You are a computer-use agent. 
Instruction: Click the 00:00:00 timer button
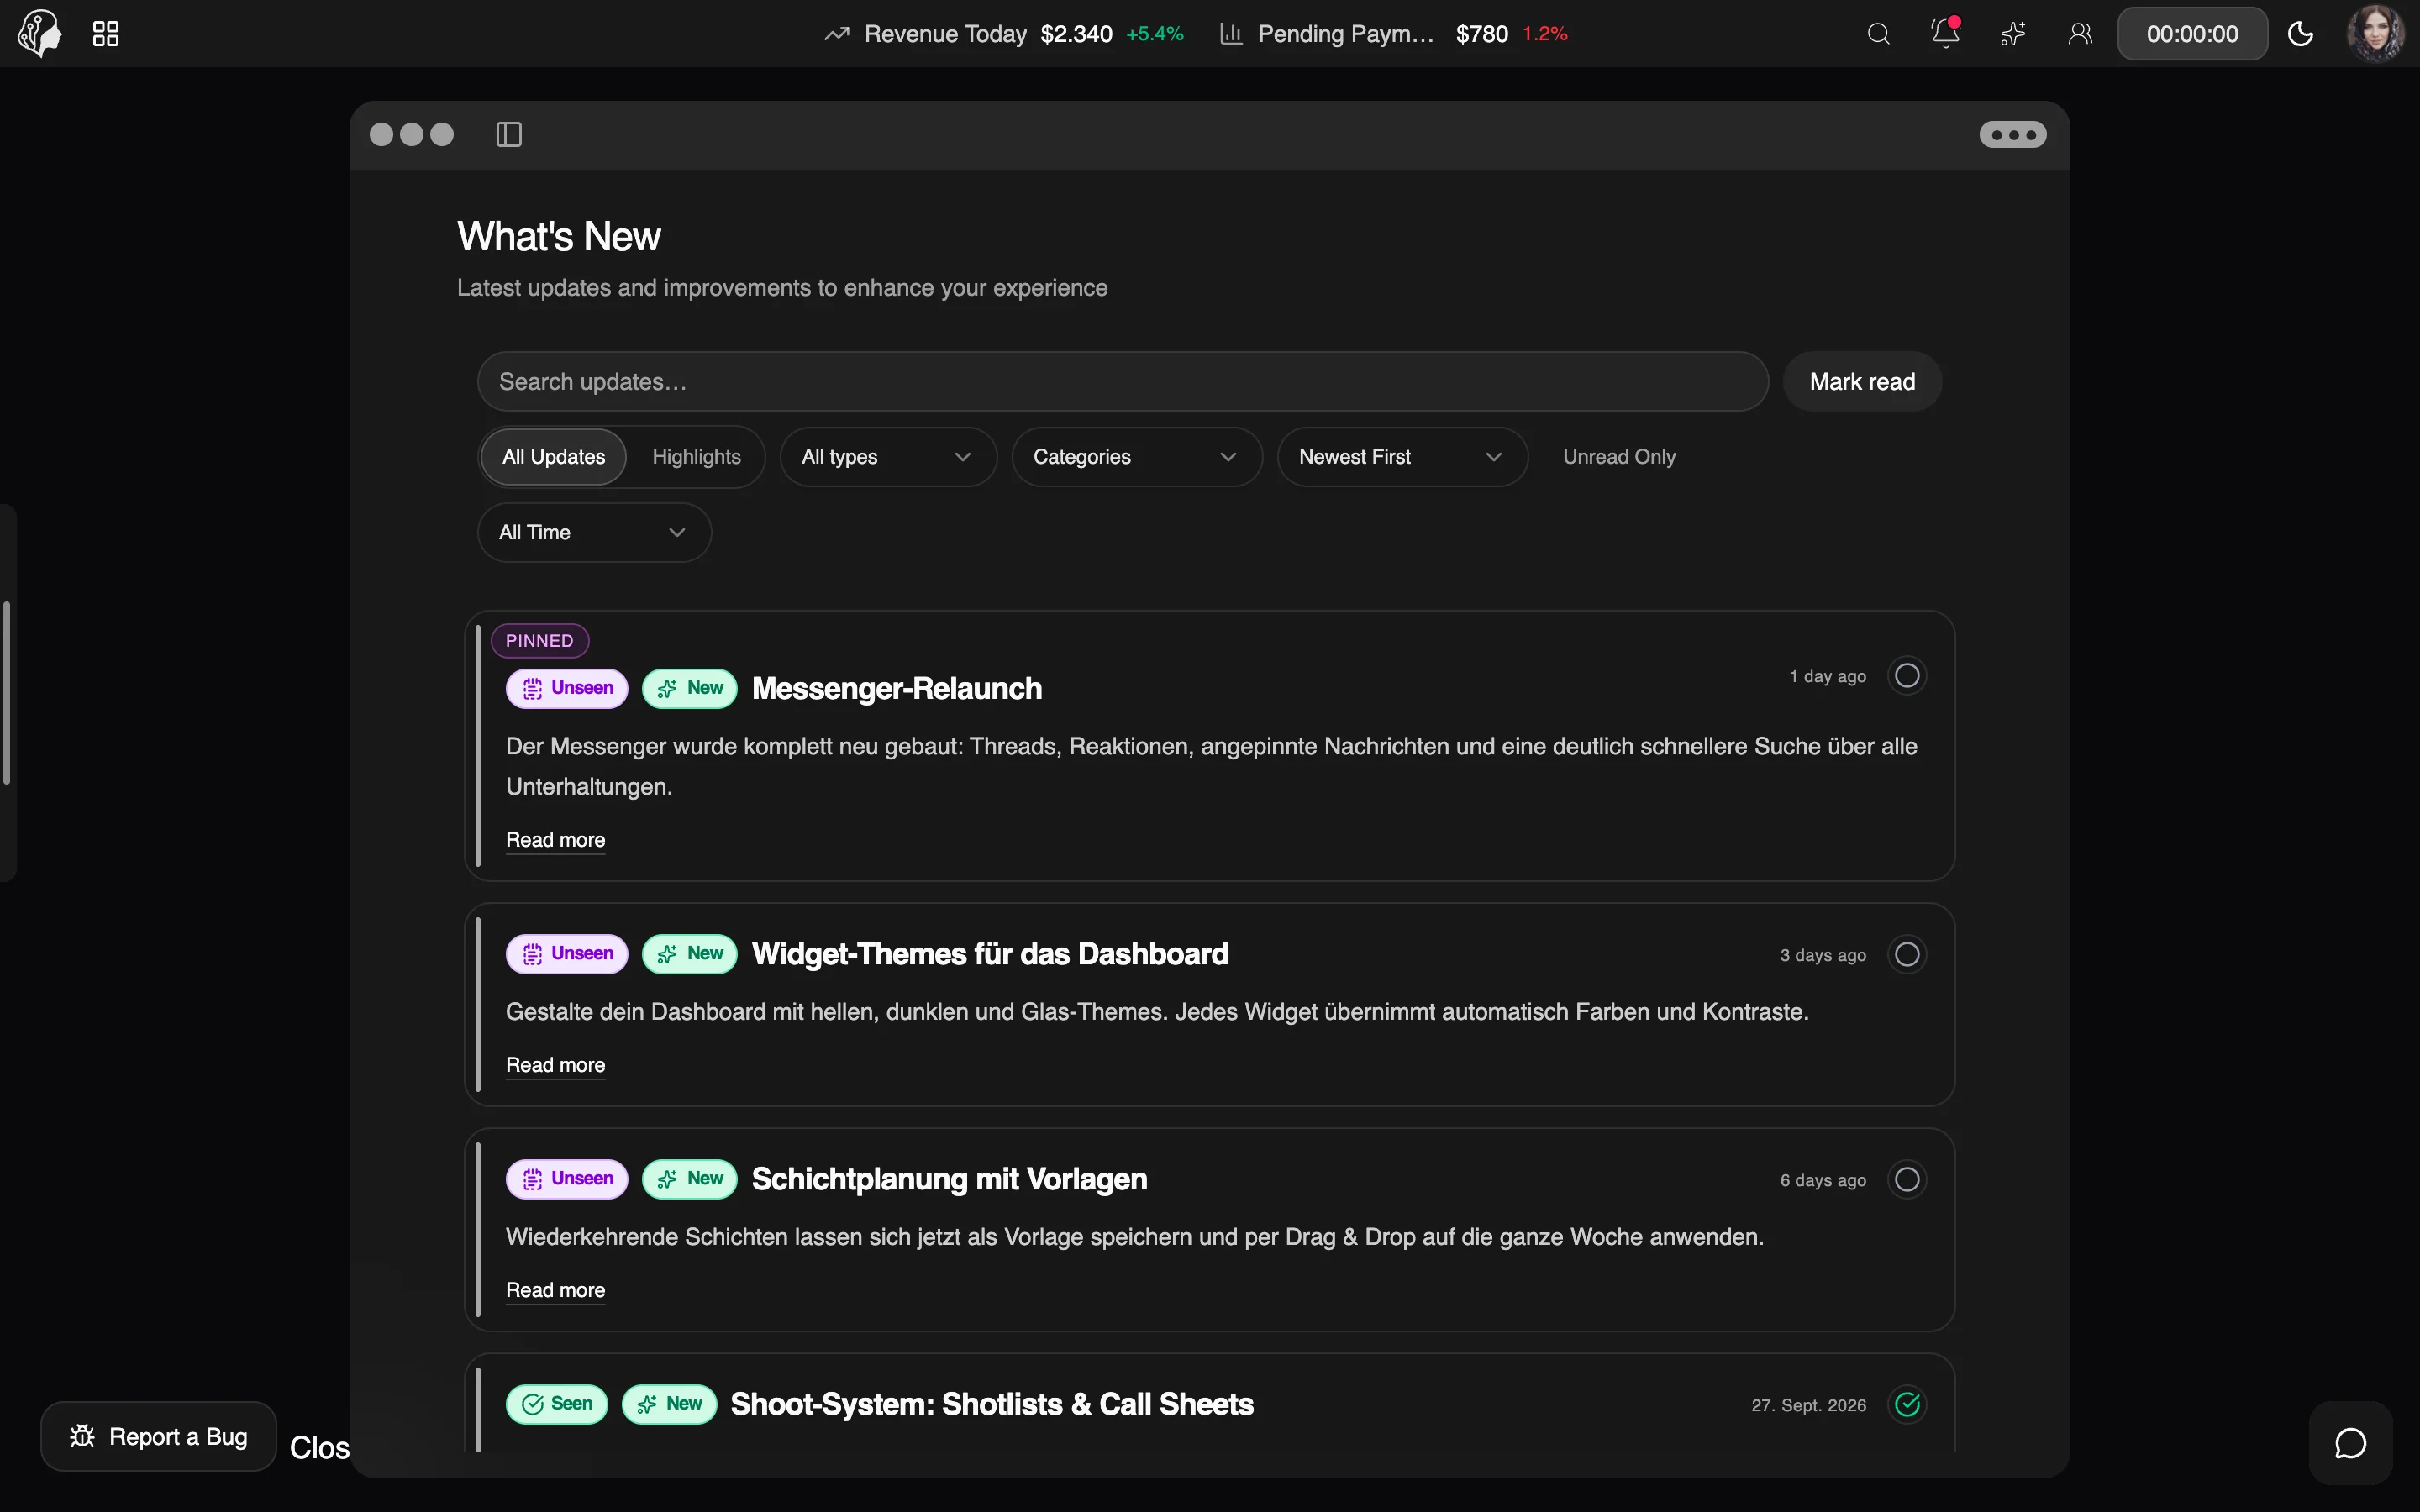tap(2192, 34)
